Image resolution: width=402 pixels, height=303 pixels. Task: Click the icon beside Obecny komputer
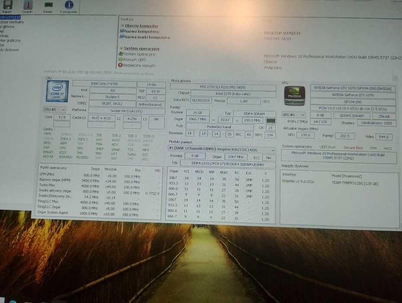[122, 26]
